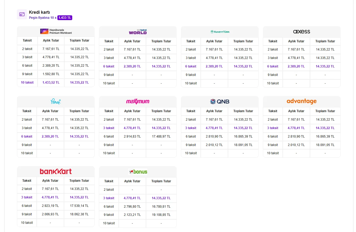Click the Peşin fiyatına 10 x text
This screenshot has width=356, height=232.
point(43,18)
